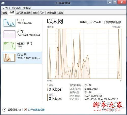Click the collapse arrow icon beside 简略信息
The height and width of the screenshot is (115, 127).
tap(4, 110)
